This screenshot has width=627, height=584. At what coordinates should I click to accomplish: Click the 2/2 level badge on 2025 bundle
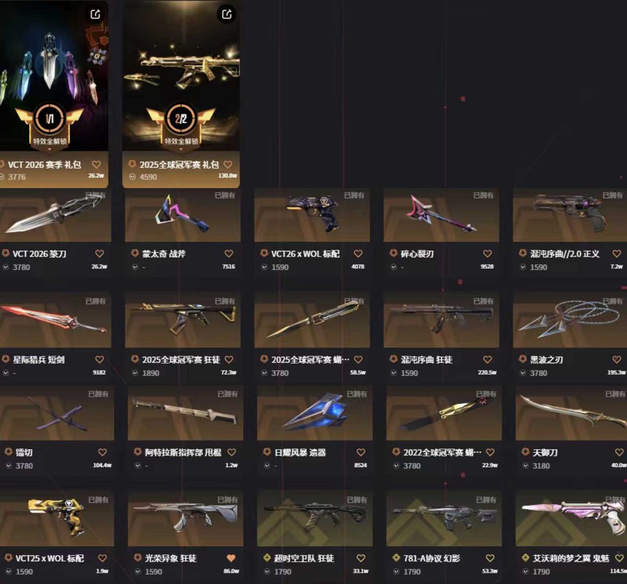[181, 118]
